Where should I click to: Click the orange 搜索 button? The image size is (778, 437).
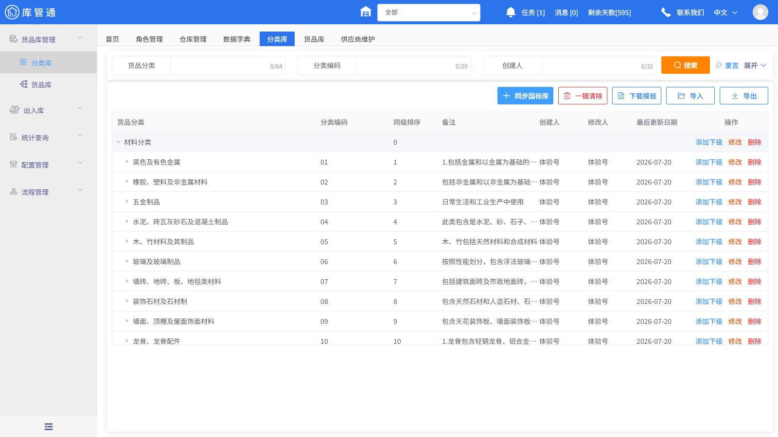[x=686, y=65]
